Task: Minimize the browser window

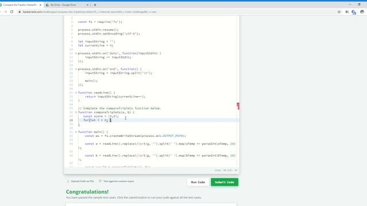Action: [x=350, y=5]
